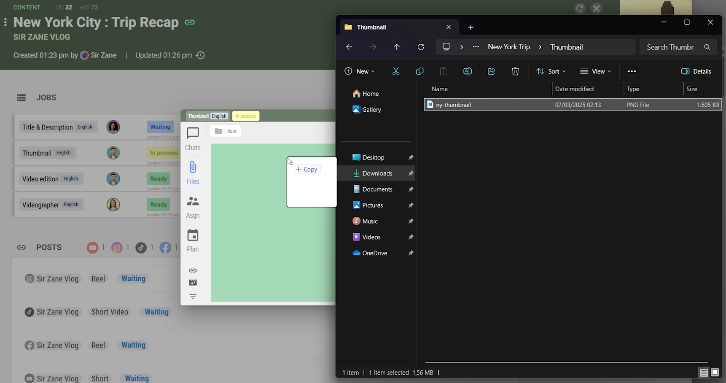Click the update history clock icon
726x383 pixels.
pos(201,55)
